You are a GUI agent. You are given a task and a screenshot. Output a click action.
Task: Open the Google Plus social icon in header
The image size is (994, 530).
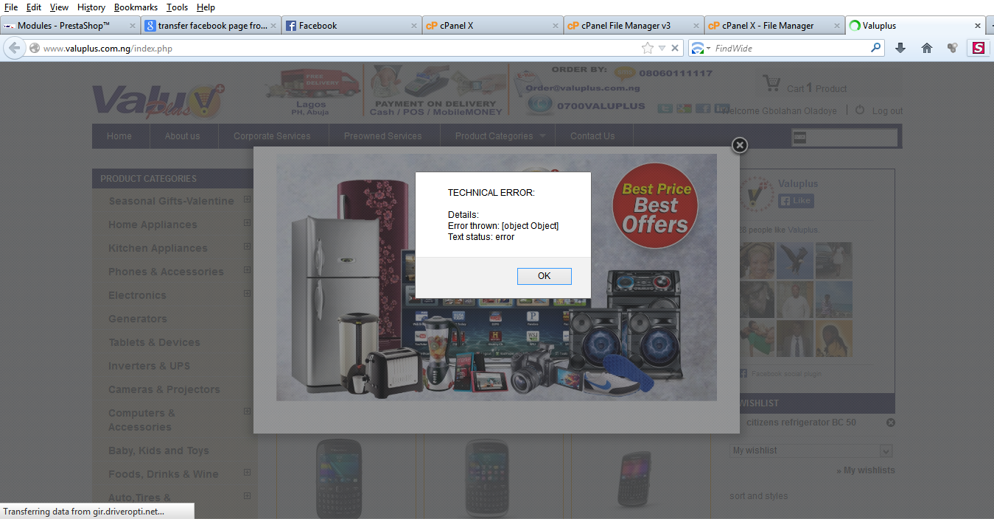[x=684, y=108]
